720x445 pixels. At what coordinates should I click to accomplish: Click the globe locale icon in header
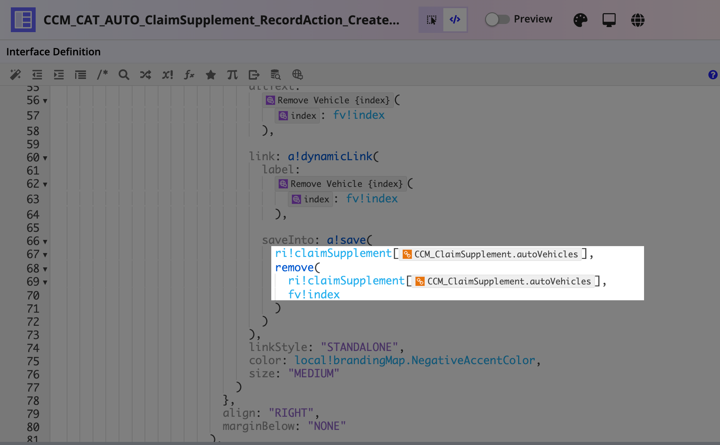pos(637,20)
